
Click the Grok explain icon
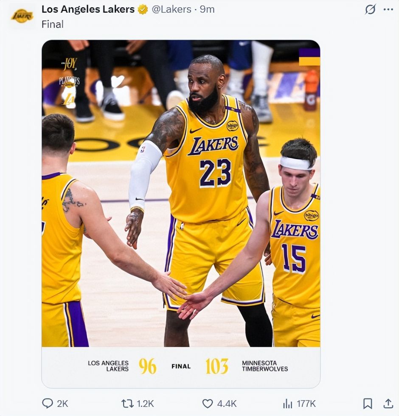[x=370, y=9]
